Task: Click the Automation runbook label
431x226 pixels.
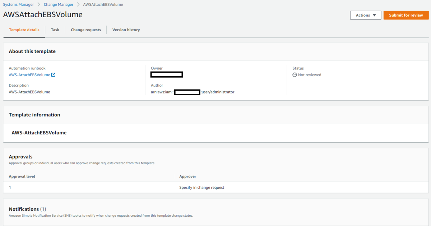Action: [x=27, y=68]
